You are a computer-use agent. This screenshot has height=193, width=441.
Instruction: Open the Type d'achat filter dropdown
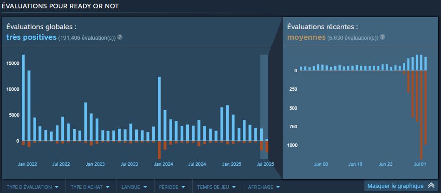tap(90, 187)
